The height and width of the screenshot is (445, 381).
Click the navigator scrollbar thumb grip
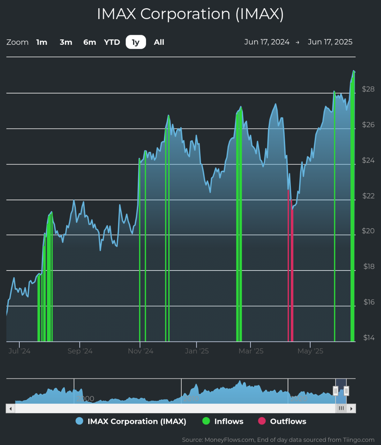[341, 408]
